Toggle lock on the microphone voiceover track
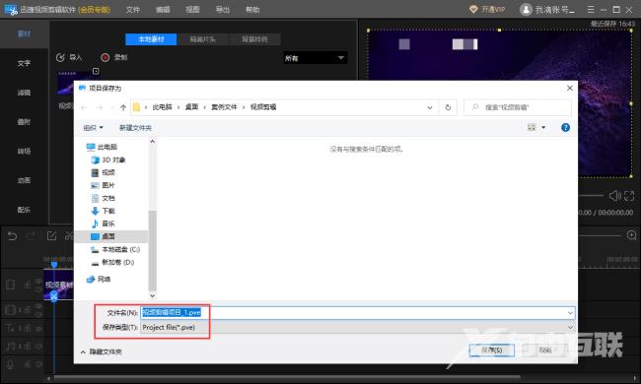Image resolution: width=641 pixels, height=384 pixels. coord(28,364)
